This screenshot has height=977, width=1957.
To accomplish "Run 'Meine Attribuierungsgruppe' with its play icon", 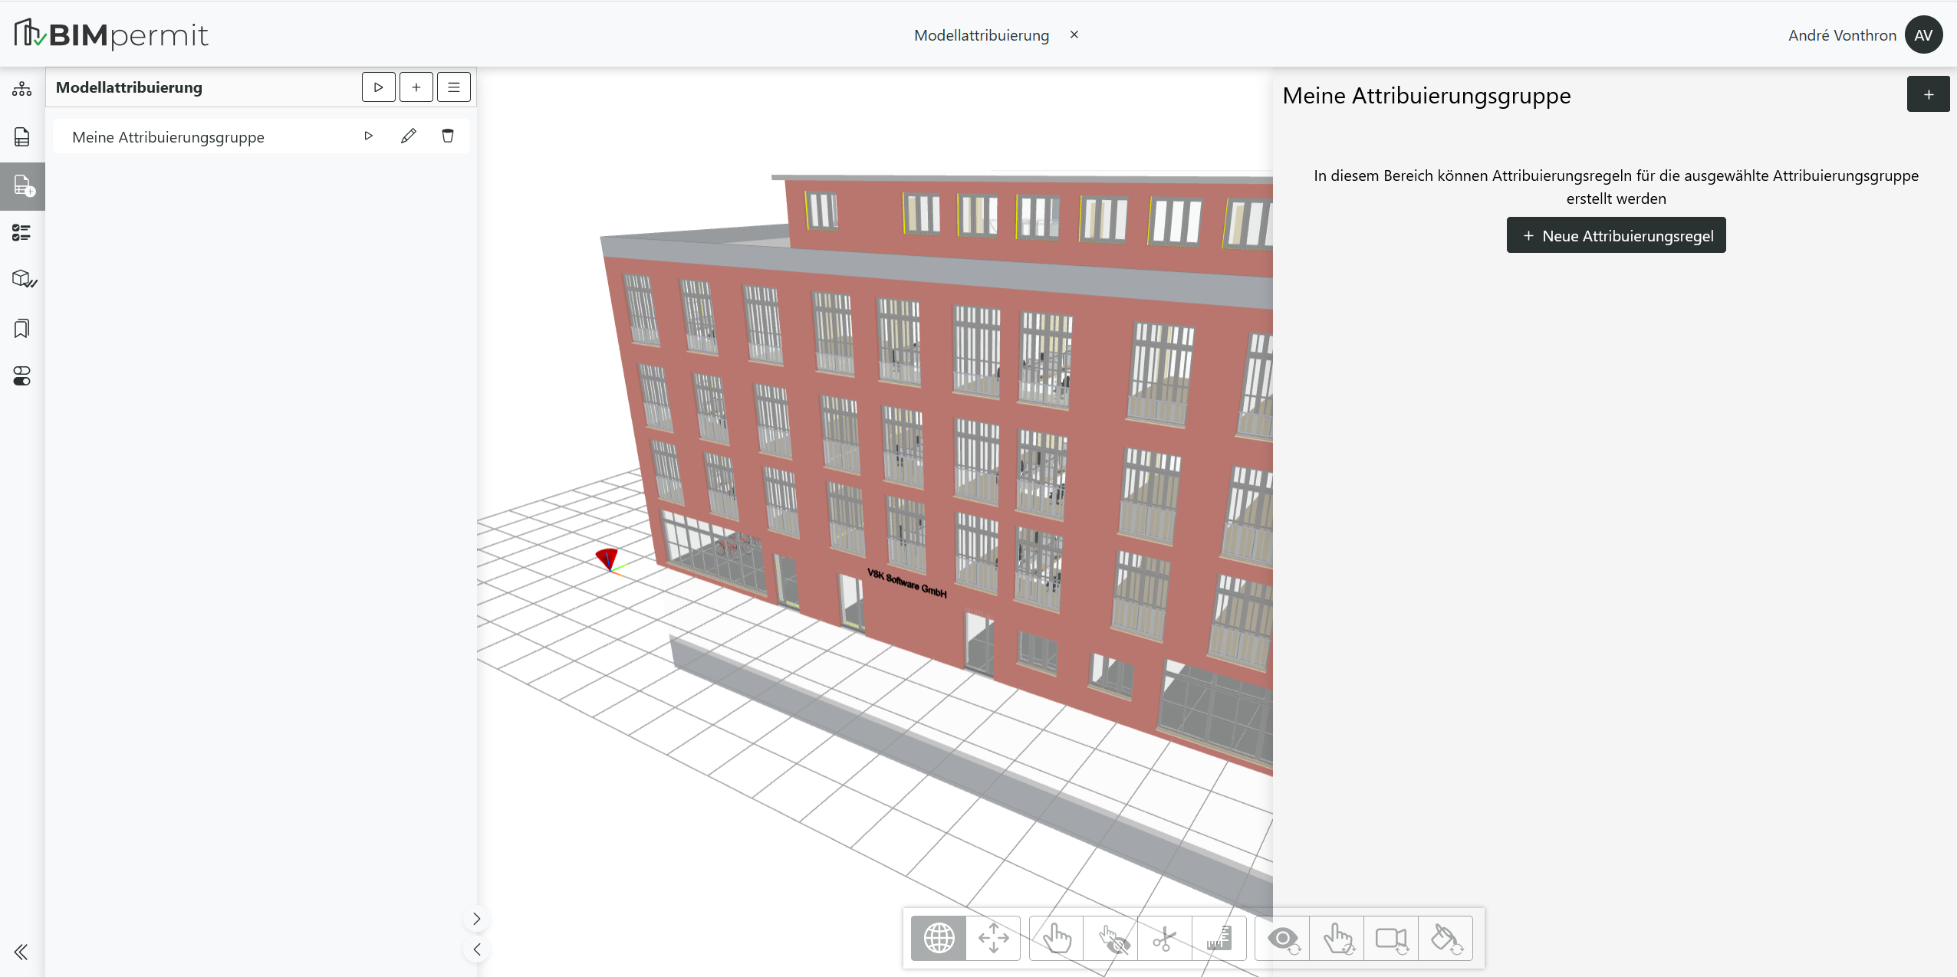I will click(x=369, y=136).
